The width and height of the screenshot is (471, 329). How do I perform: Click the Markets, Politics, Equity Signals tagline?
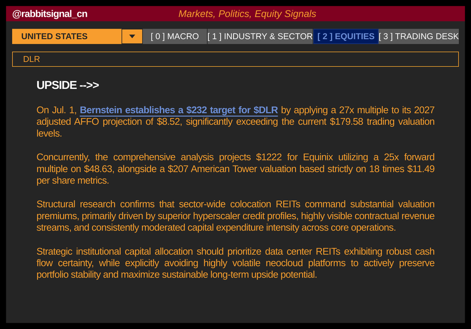(247, 14)
